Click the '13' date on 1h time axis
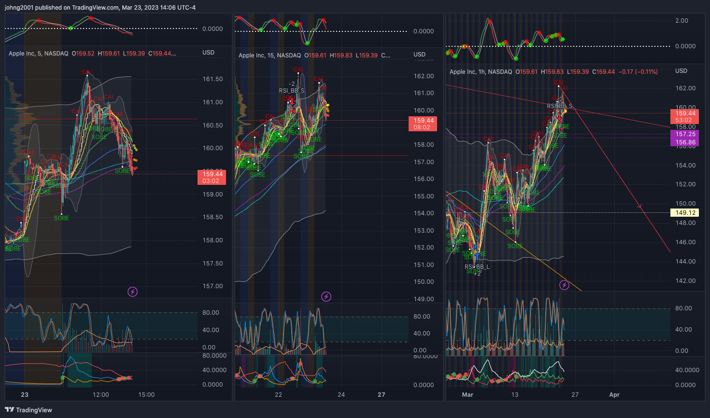Viewport: 710px width, 418px height. (515, 395)
